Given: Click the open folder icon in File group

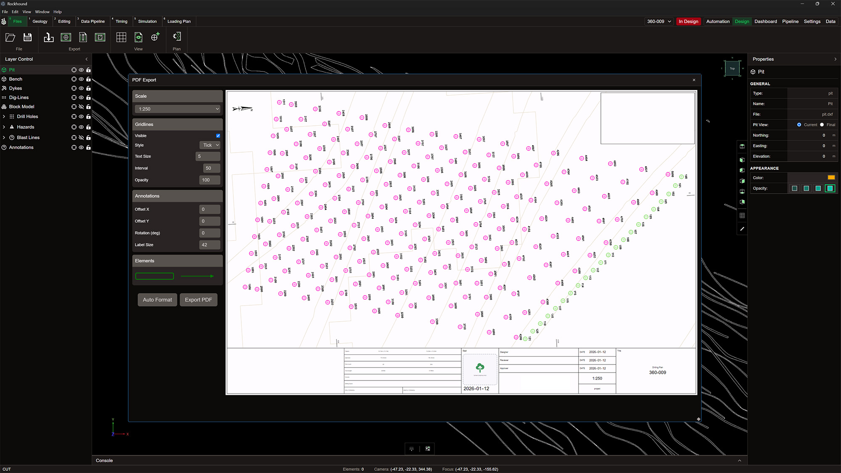Looking at the screenshot, I should point(11,37).
